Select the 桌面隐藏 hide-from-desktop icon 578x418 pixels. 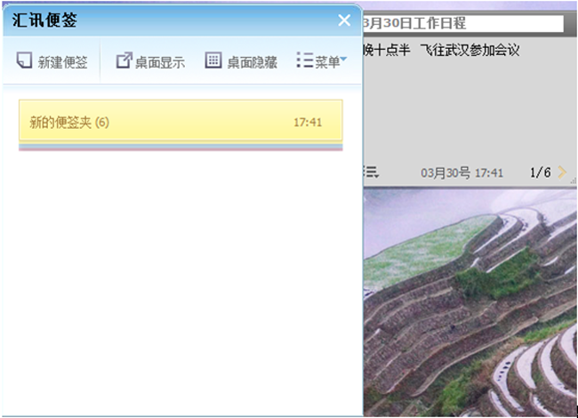coord(213,60)
